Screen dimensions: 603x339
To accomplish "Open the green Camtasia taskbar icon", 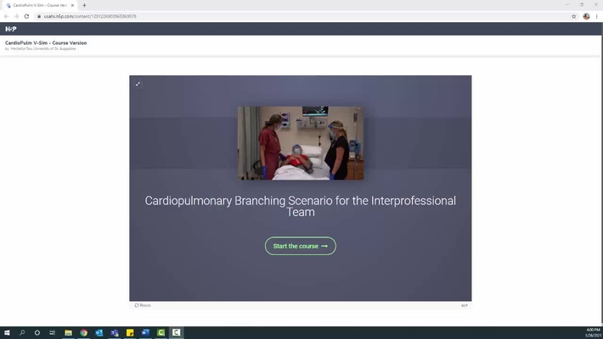I will coord(161,332).
